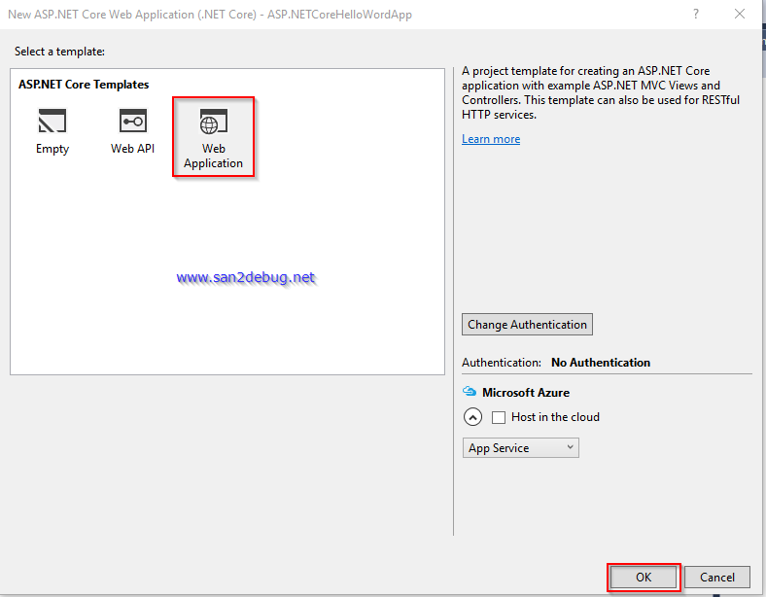The height and width of the screenshot is (597, 766).
Task: Click the template description paragraph
Action: pos(601,92)
